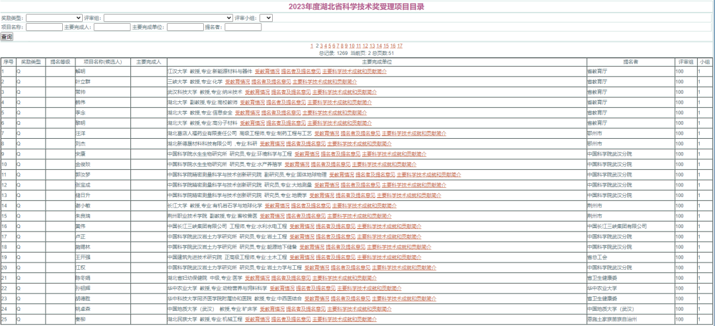715x326 pixels.
Task: Open 受教育情况 for 王开强's row
Action: (301, 257)
